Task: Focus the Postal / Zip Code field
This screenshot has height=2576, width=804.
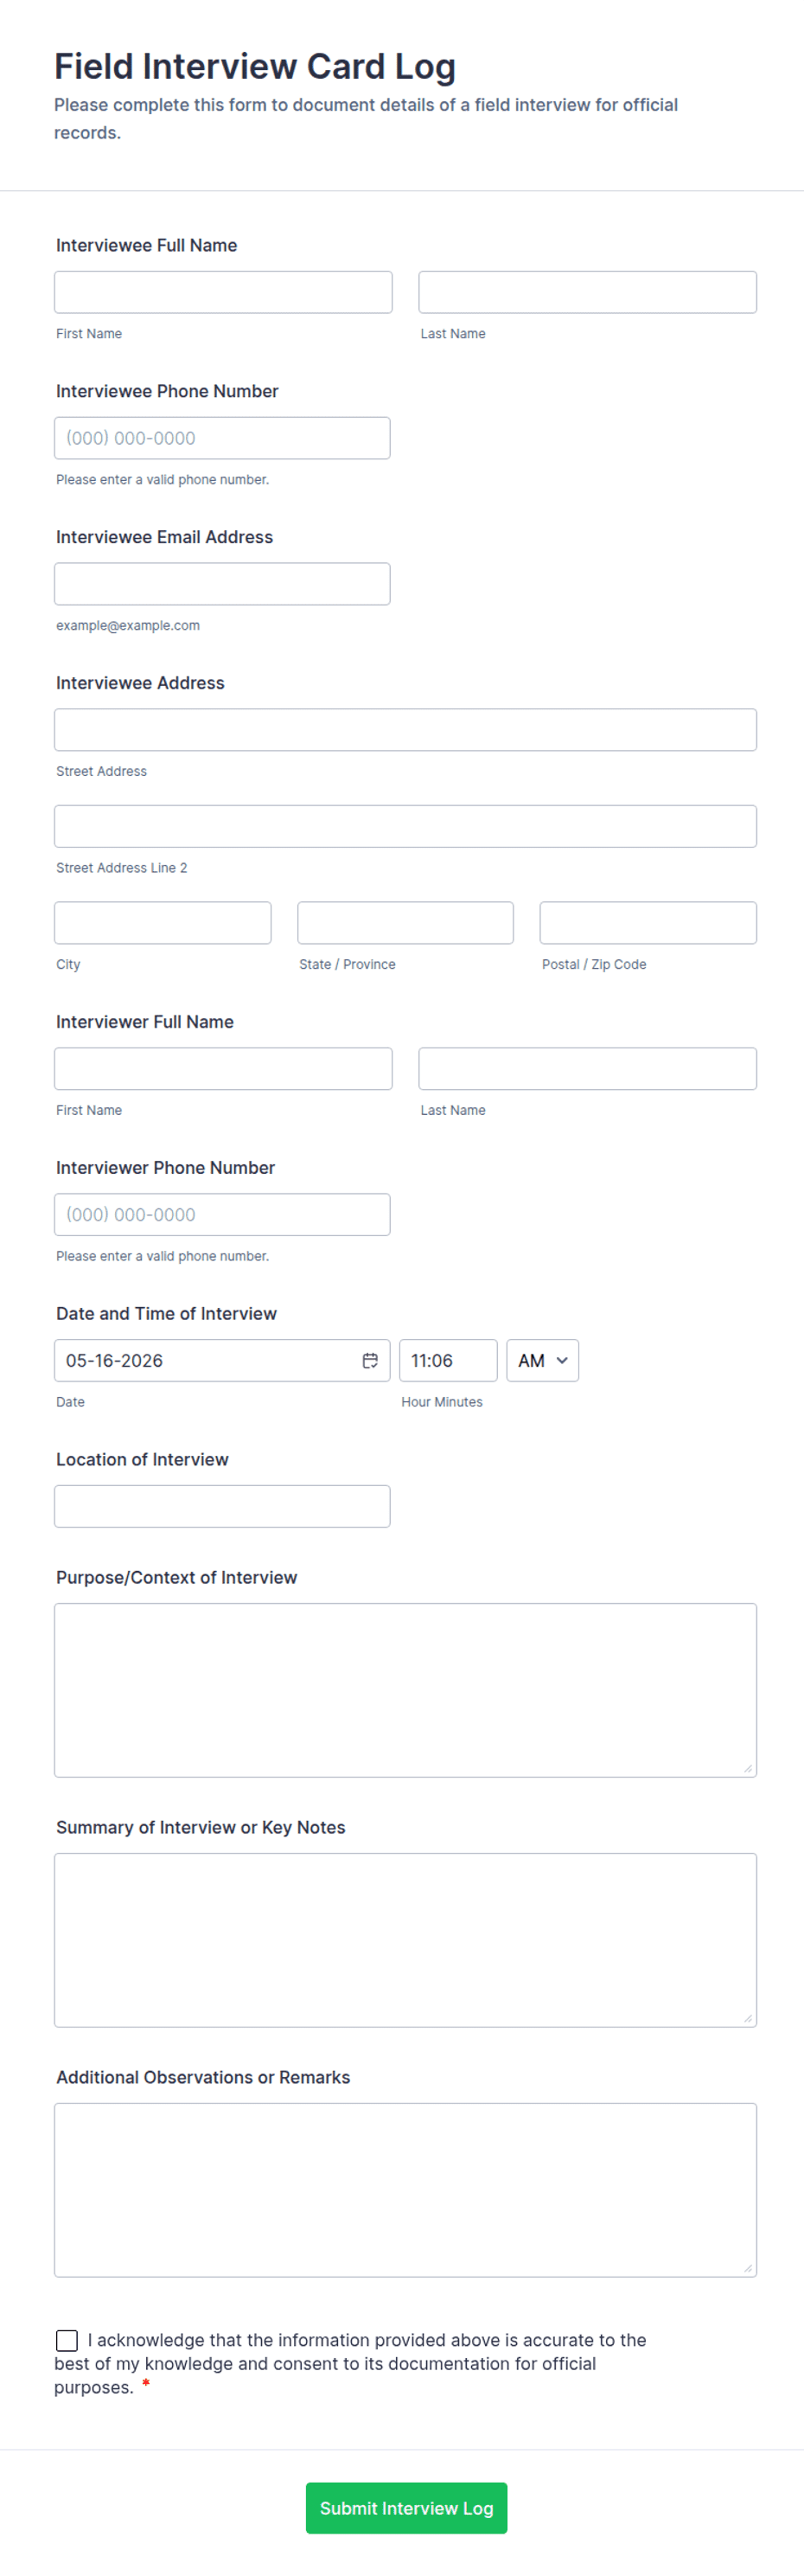Action: coord(648,923)
